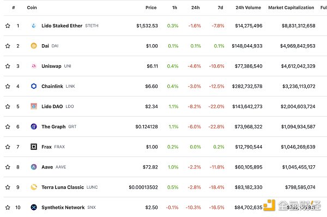Click the Lido DAO logo
327x217 pixels.
(34, 106)
